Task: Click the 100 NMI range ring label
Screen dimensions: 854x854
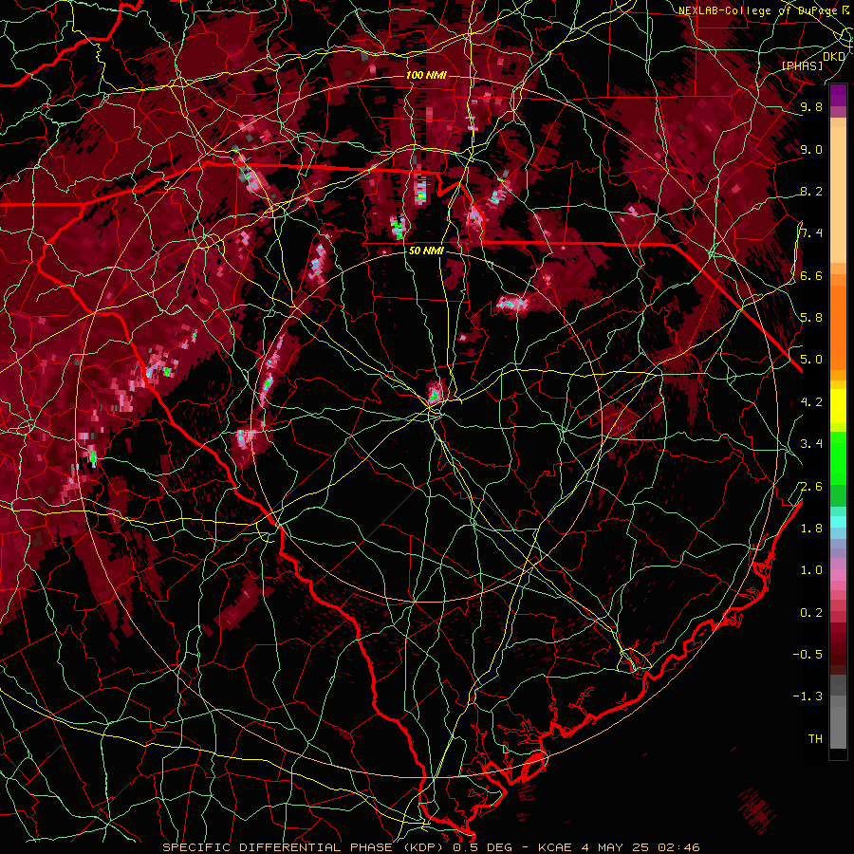Action: (x=425, y=75)
